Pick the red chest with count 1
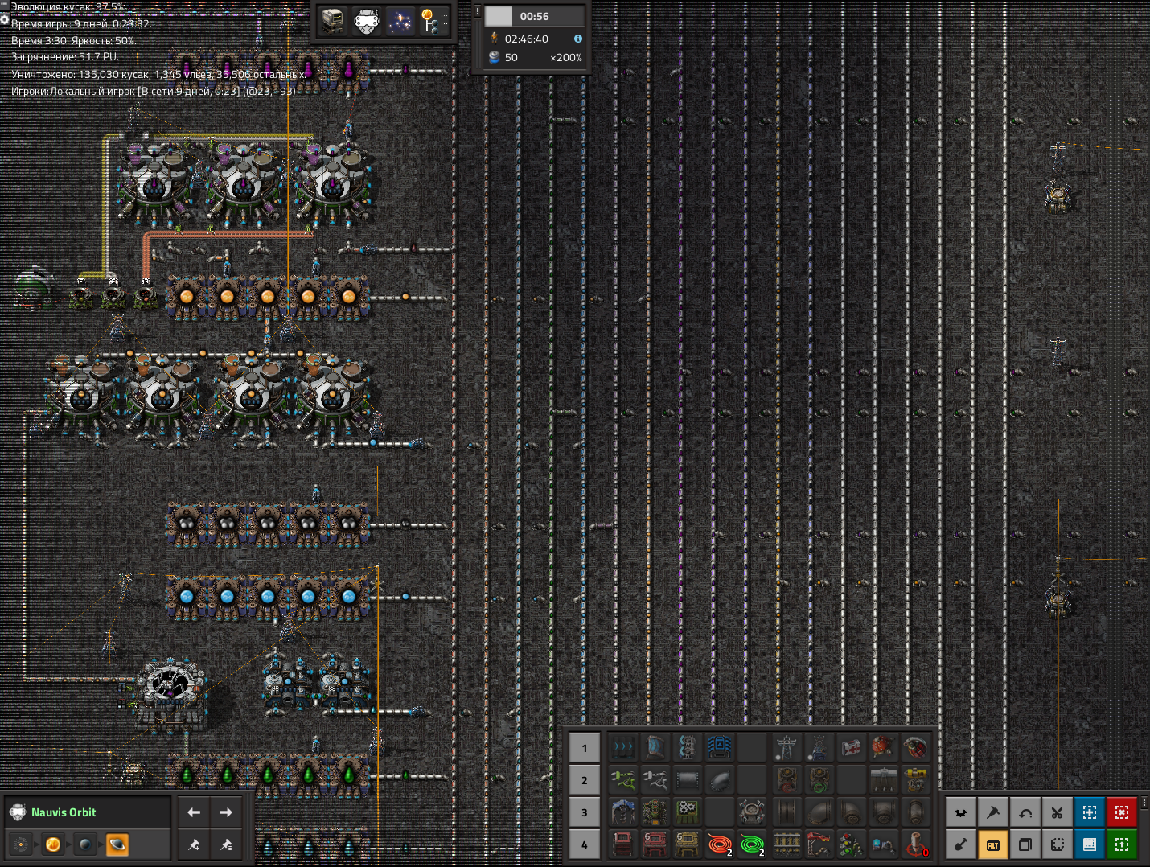This screenshot has height=867, width=1150. 622,844
